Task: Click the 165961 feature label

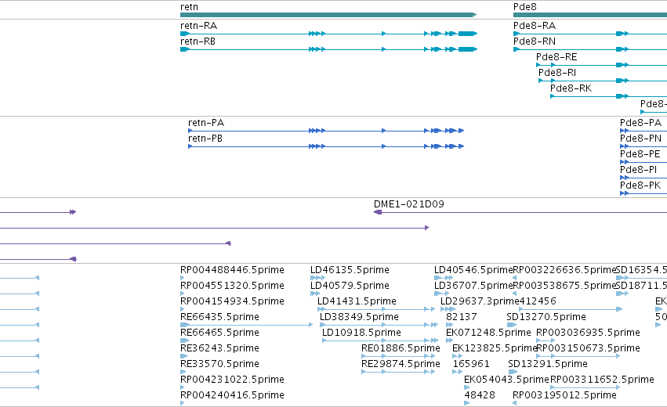Action: click(471, 364)
